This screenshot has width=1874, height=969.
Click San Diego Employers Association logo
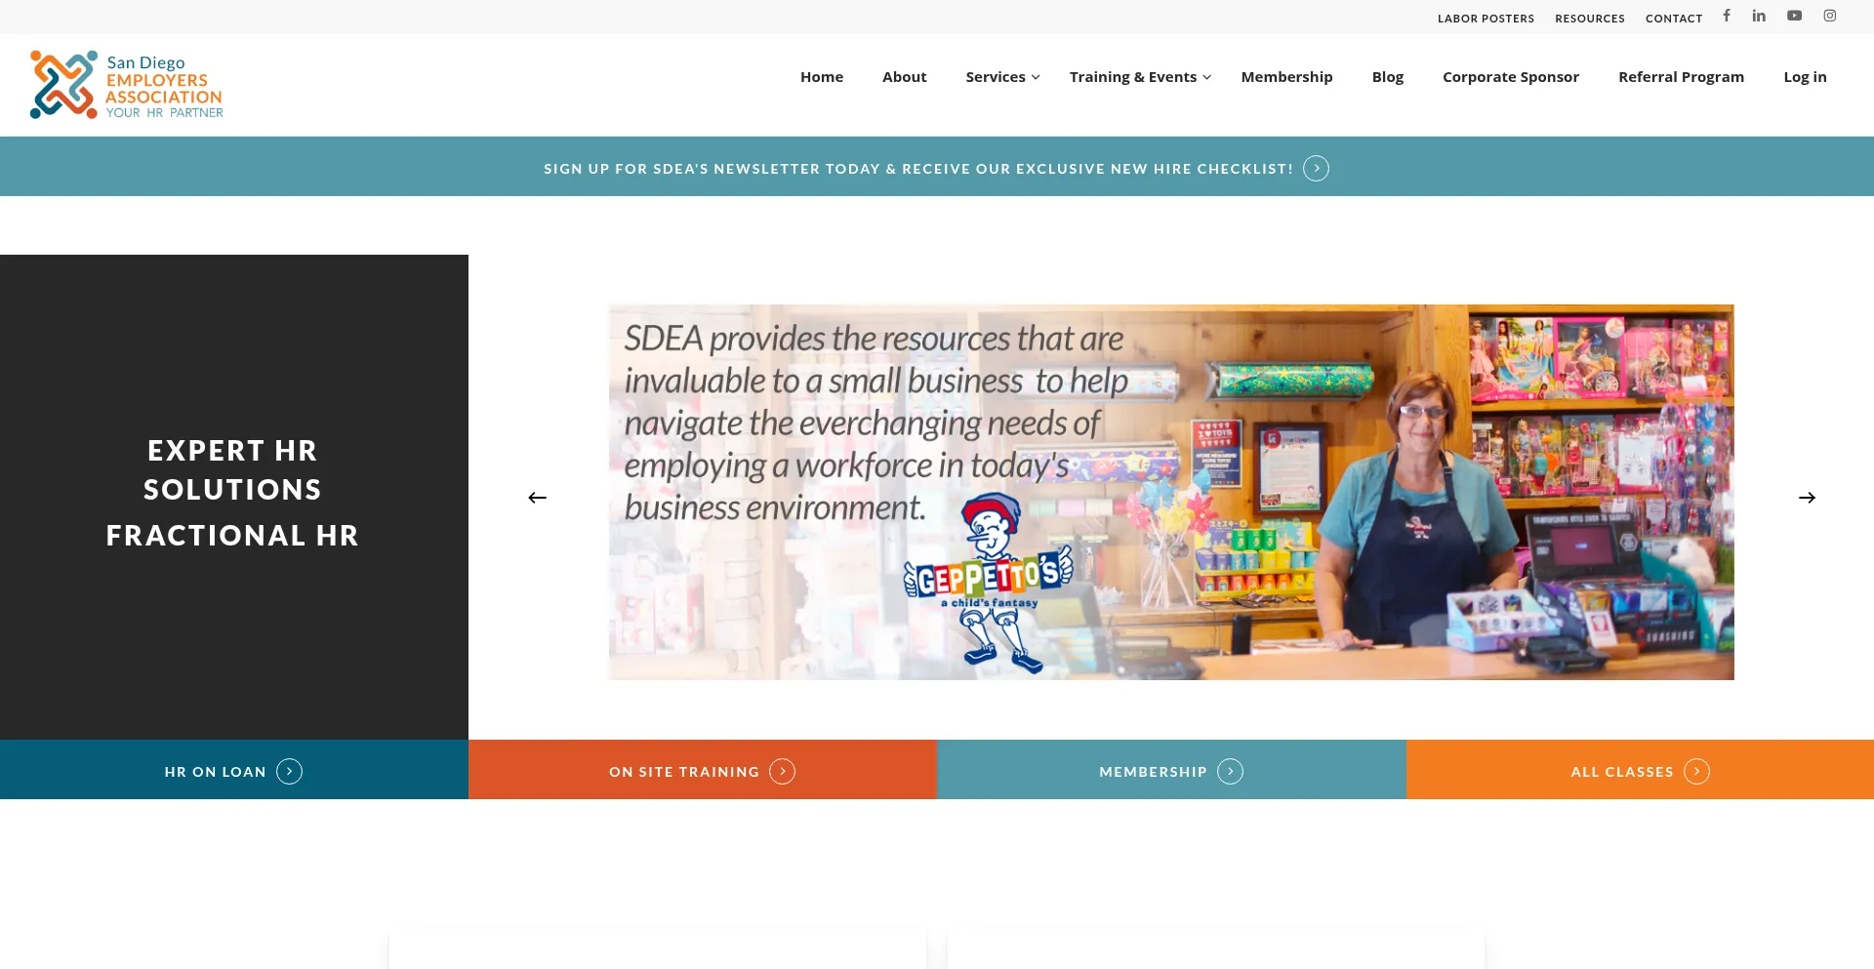(x=127, y=85)
